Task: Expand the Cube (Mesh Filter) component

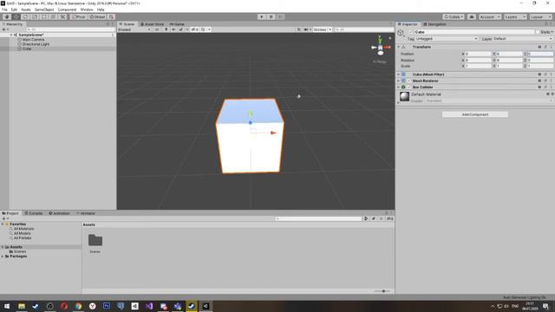Action: coord(399,75)
